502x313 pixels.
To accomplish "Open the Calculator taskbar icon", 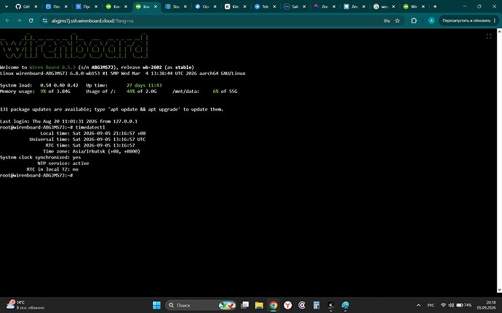I will [x=316, y=305].
